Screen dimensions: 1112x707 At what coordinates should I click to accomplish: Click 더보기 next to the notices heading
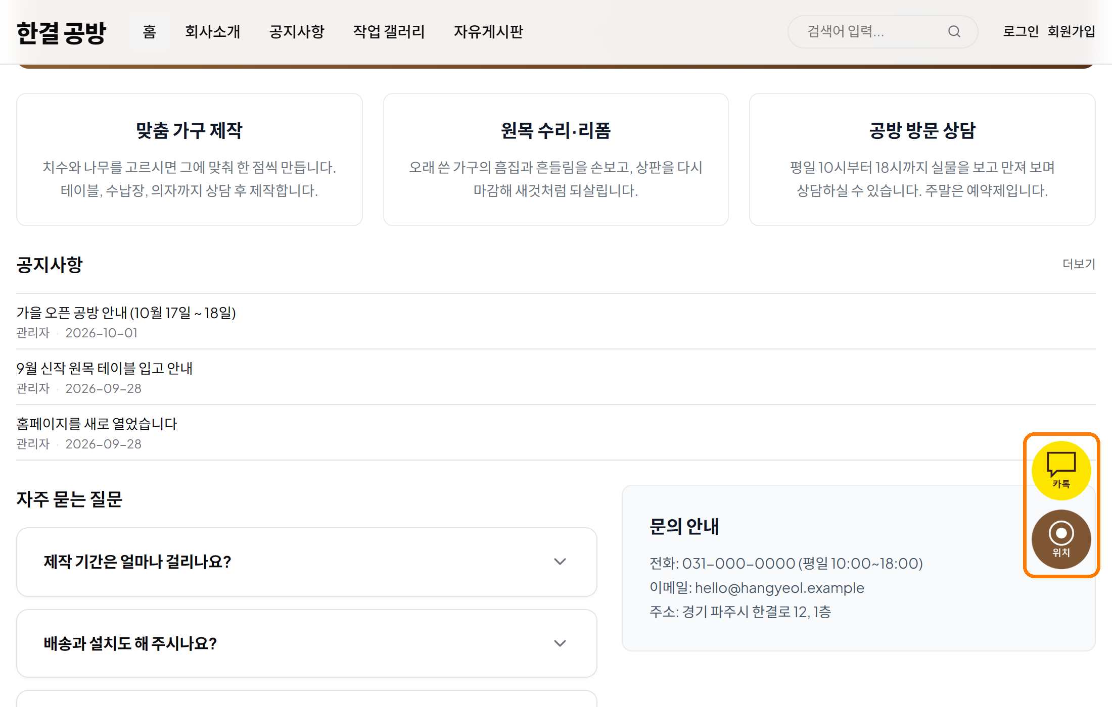click(x=1079, y=264)
